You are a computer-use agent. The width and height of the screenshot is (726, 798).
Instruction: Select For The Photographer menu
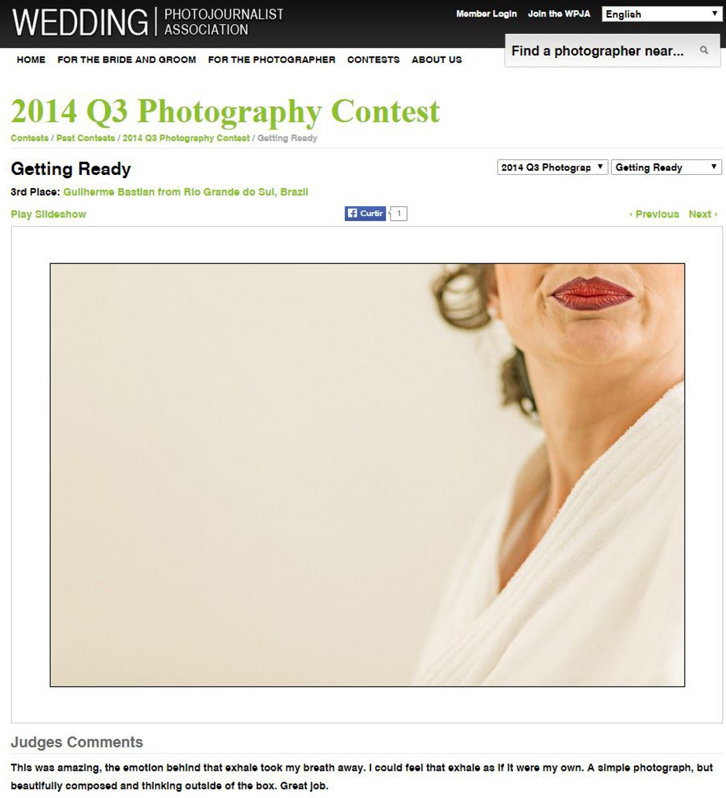click(x=272, y=60)
